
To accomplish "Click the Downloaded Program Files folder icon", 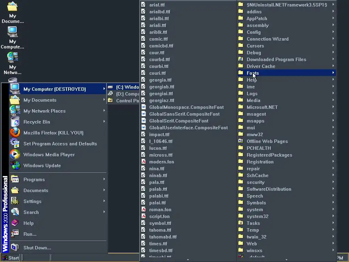I will 241,59.
